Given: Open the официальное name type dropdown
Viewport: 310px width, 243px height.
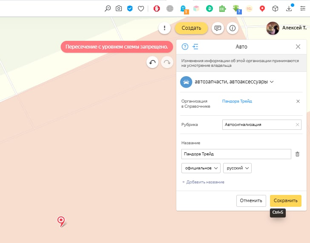Looking at the screenshot, I should pyautogui.click(x=201, y=168).
